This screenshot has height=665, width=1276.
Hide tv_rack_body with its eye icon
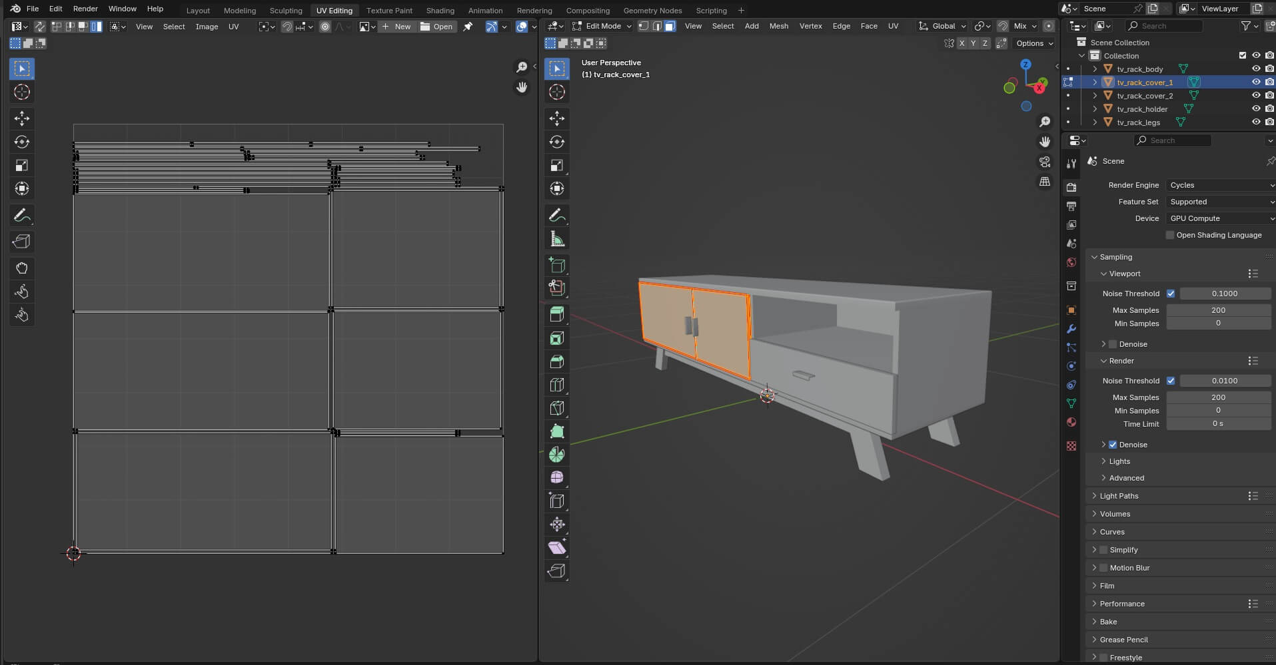tap(1255, 69)
